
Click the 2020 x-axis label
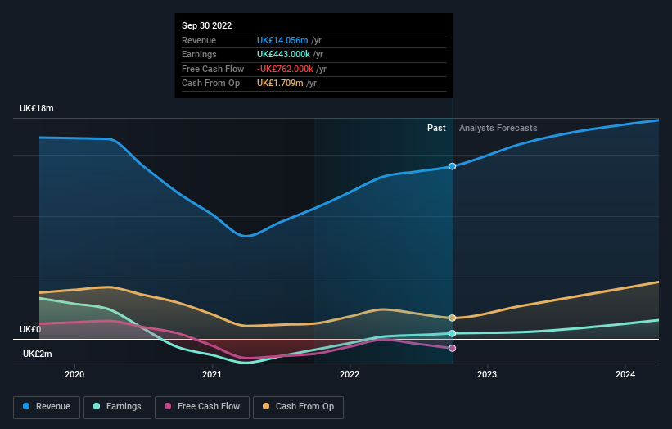point(74,375)
